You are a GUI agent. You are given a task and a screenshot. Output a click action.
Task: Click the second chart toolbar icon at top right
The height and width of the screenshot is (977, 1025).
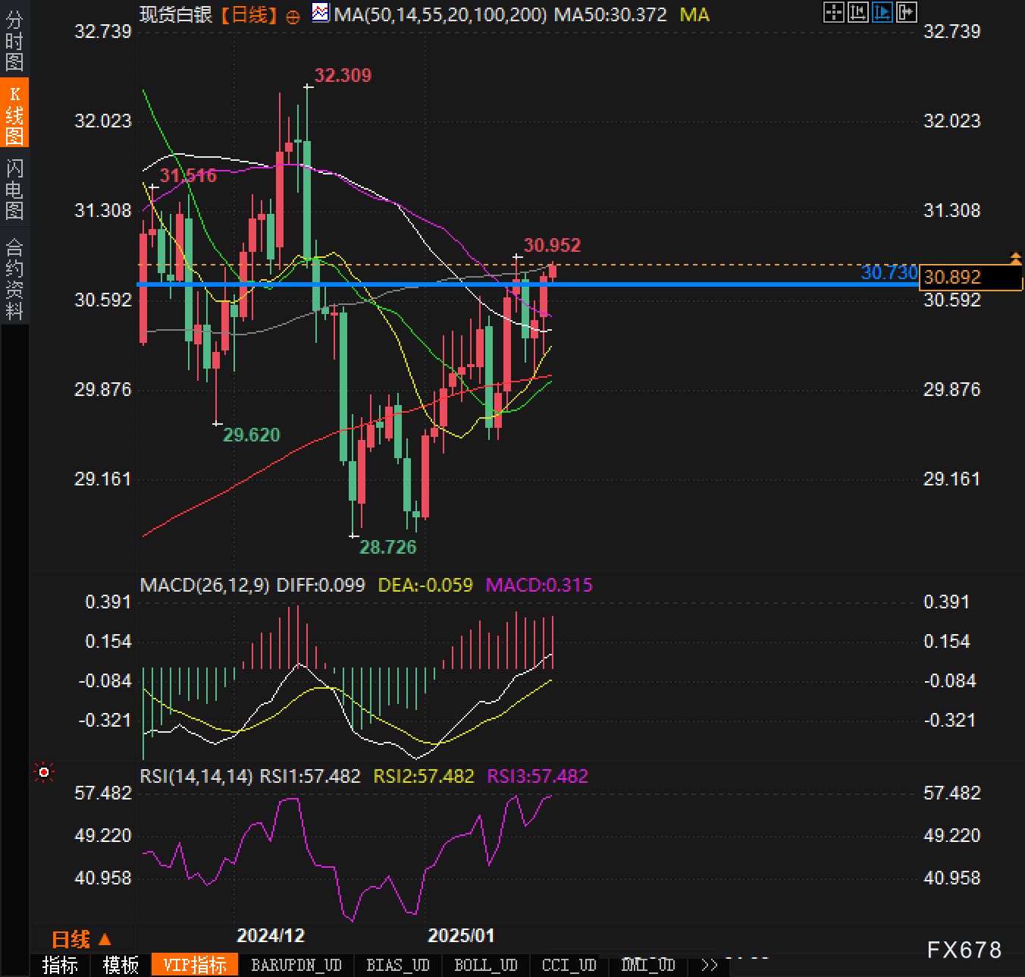click(857, 12)
